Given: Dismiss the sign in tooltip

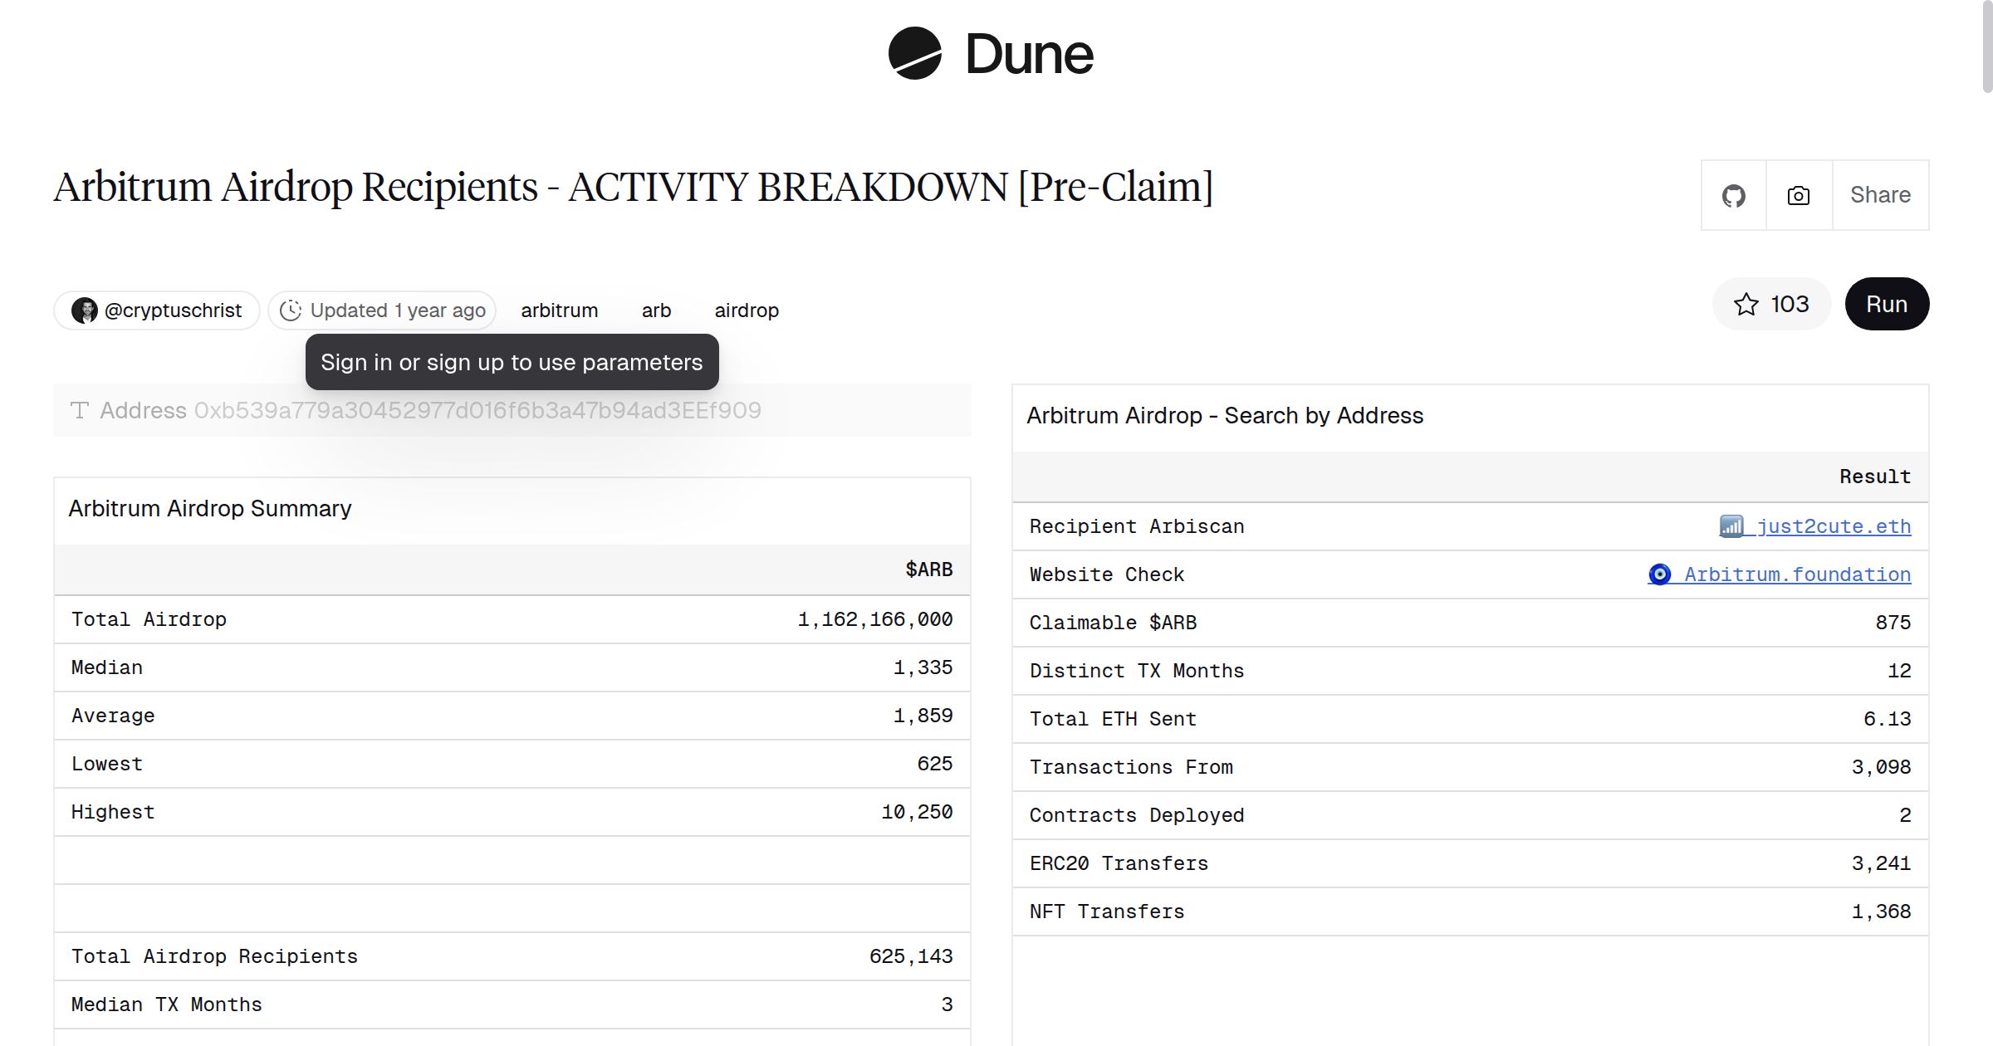Looking at the screenshot, I should (512, 362).
